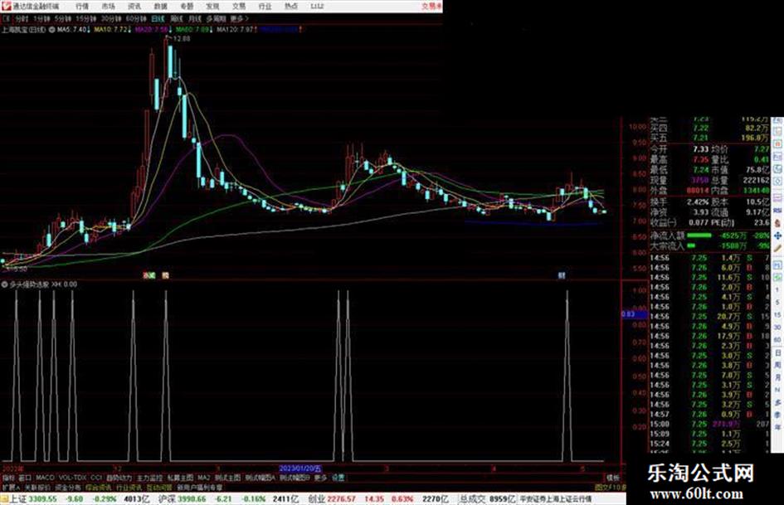Select the 30 minute shortcut in sidebar
Viewport: 784px width, 505px height.
777,328
